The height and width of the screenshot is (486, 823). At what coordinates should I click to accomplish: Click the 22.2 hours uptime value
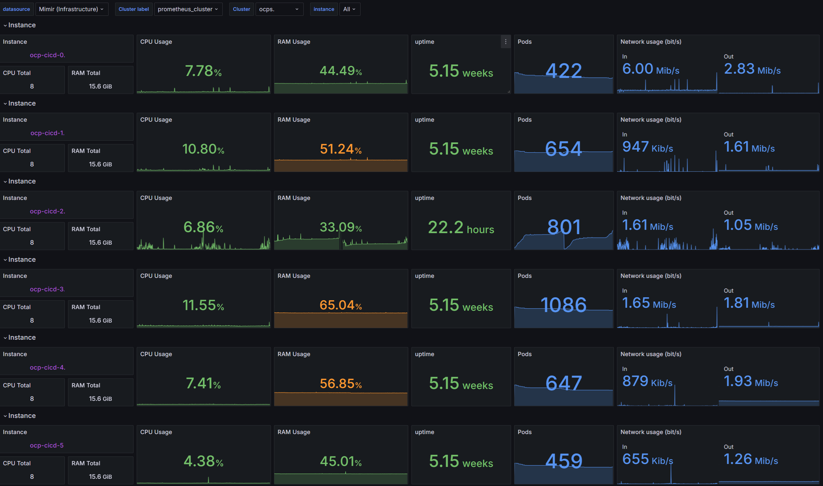[461, 228]
